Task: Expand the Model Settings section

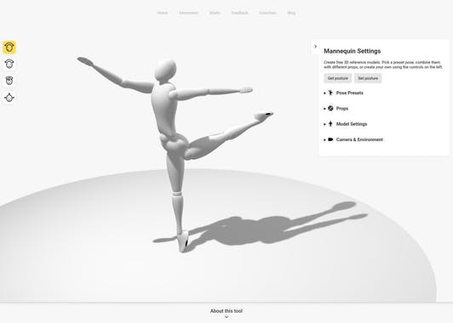Action: click(x=346, y=124)
